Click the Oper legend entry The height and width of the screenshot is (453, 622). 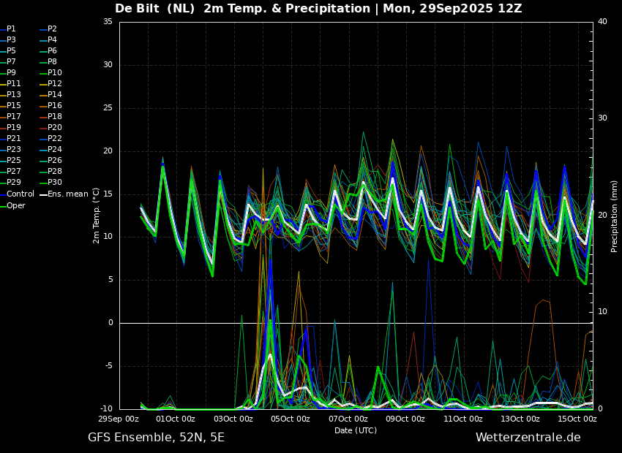[12, 205]
